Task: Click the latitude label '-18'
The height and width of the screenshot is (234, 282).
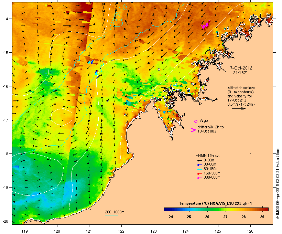Action: (x=5, y=154)
